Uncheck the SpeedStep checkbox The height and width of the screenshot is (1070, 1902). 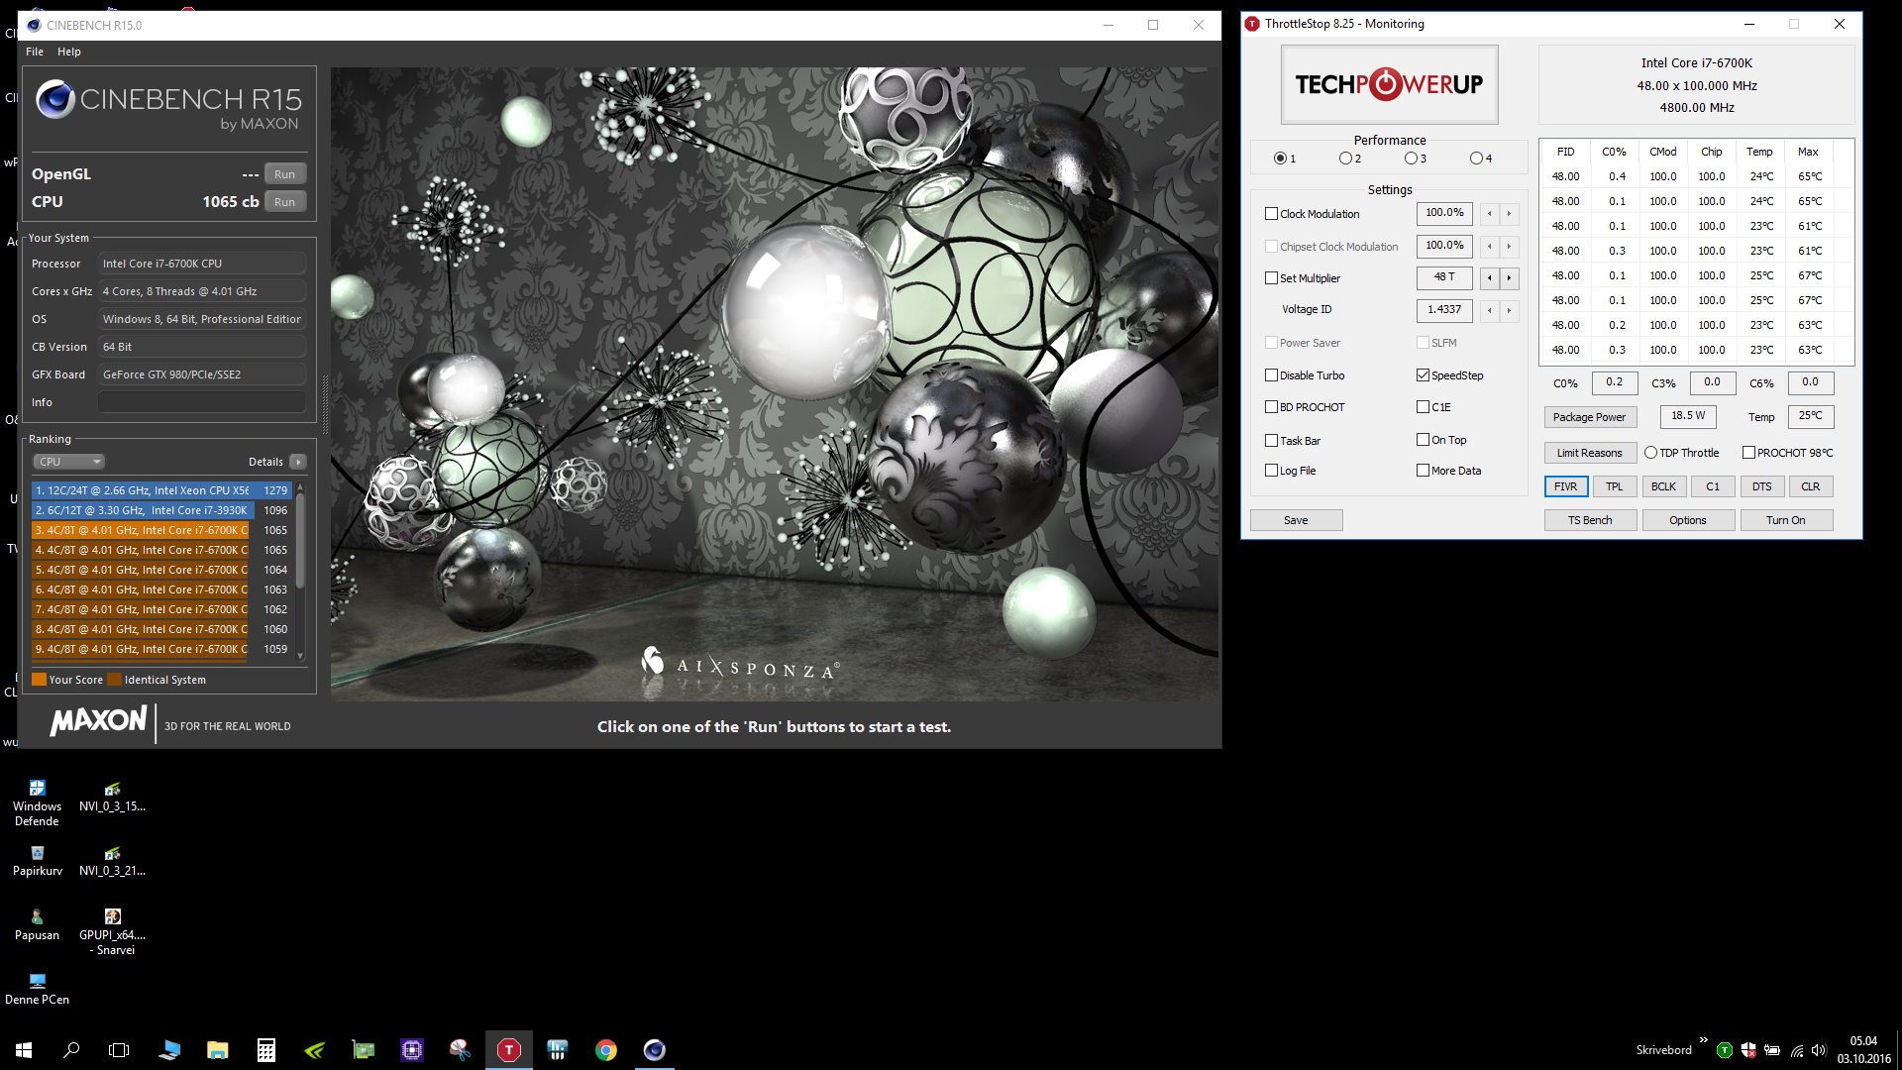tap(1423, 375)
